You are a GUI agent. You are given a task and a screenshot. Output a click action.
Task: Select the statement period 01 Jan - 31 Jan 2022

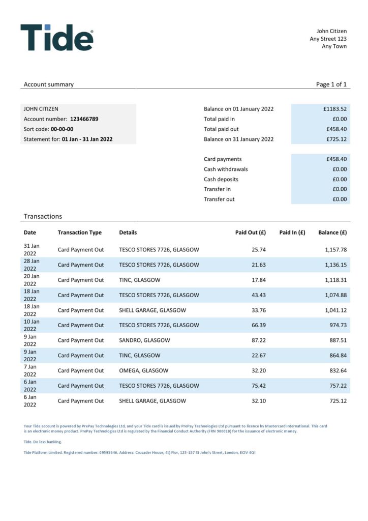87,139
